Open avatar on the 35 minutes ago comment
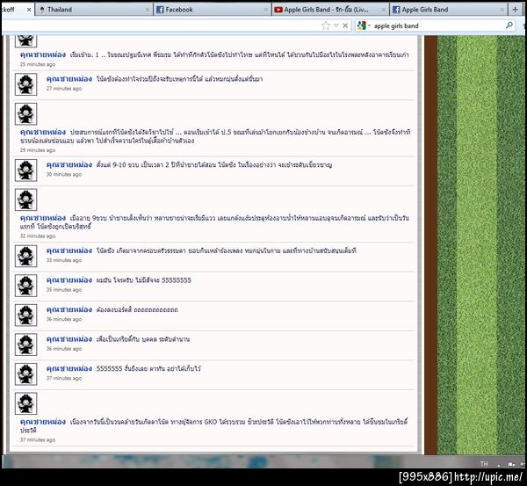Viewport: 527px width, 486px height. coord(25,286)
